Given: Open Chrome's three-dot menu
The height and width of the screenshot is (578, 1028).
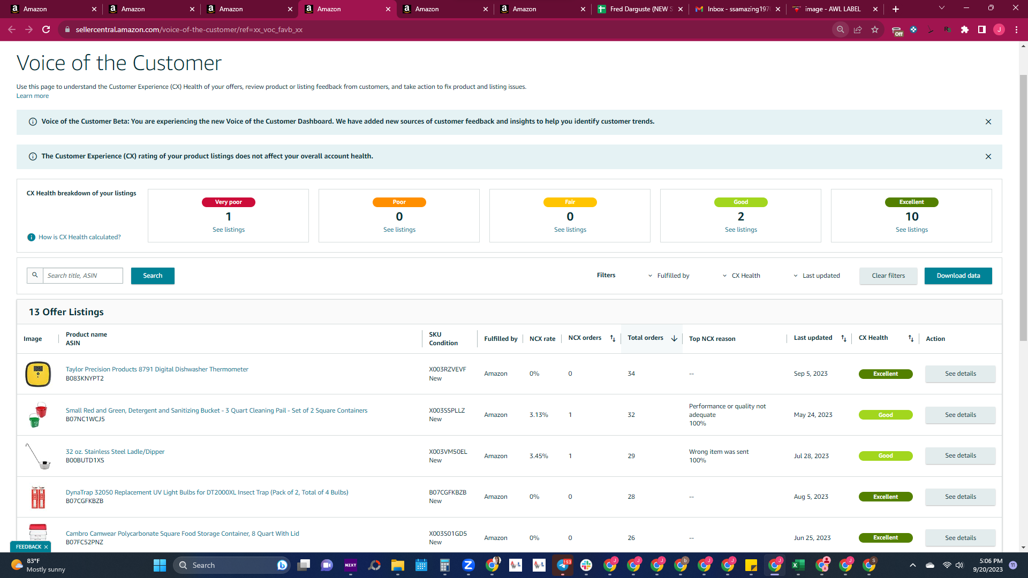Looking at the screenshot, I should pyautogui.click(x=1016, y=29).
